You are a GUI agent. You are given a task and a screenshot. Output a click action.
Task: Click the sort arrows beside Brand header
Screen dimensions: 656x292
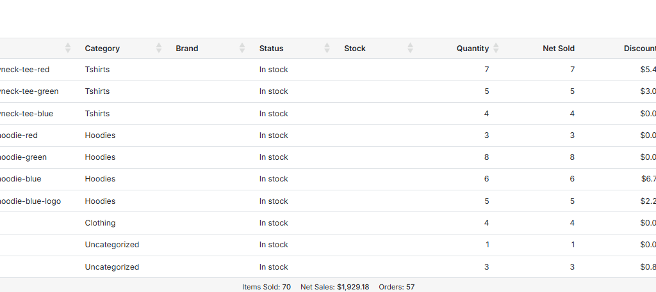click(242, 48)
